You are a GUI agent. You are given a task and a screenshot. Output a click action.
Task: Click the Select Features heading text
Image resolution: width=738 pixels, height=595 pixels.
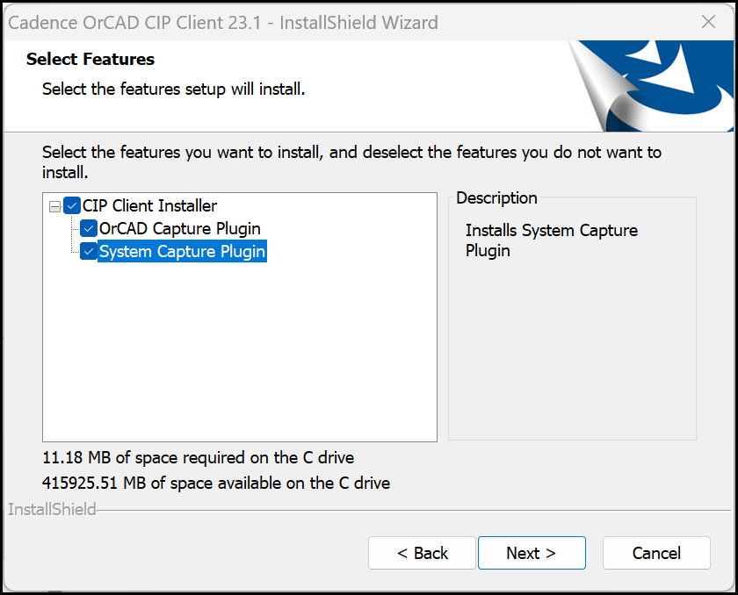tap(90, 59)
